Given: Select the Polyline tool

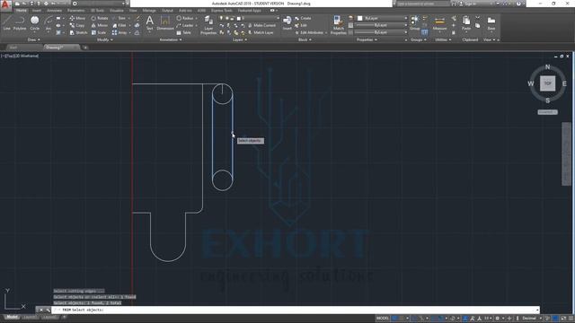Looking at the screenshot, I should pyautogui.click(x=20, y=22).
